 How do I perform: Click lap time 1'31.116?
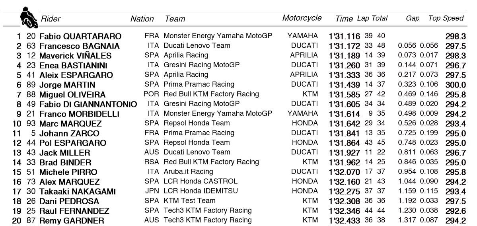click(345, 37)
